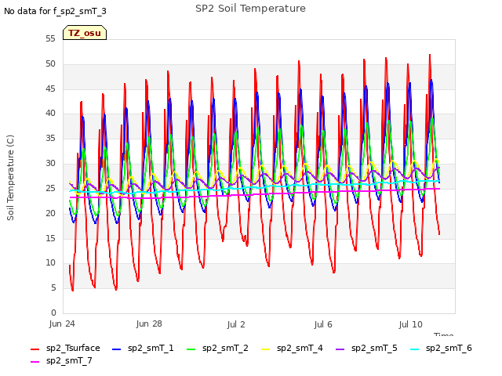Click the 45 y-axis tick label
Screen dimensions: 502x376
[50, 89]
